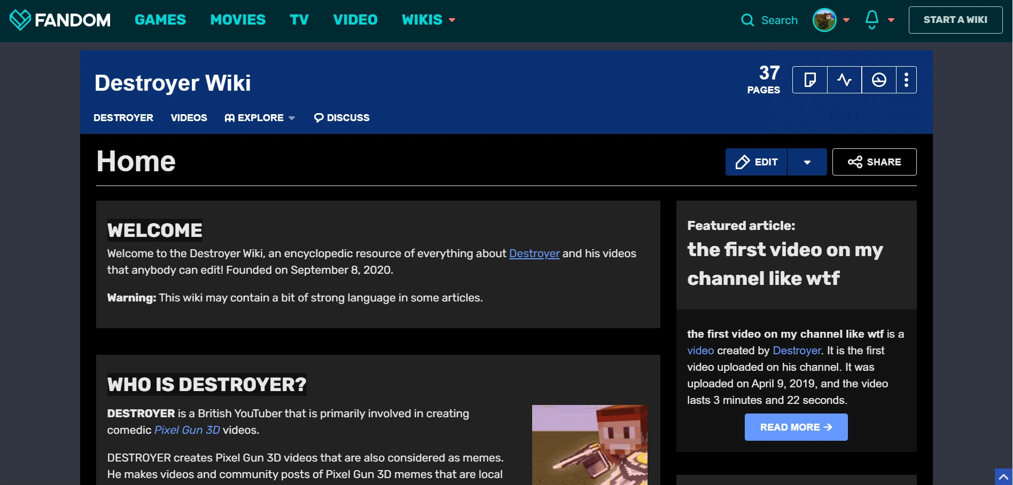Open the search magnifier icon
Screen dimensions: 1013x485
(747, 20)
